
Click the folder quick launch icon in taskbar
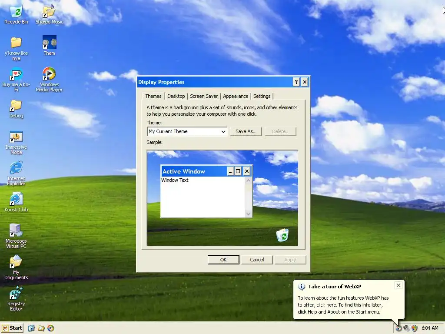[41, 328]
